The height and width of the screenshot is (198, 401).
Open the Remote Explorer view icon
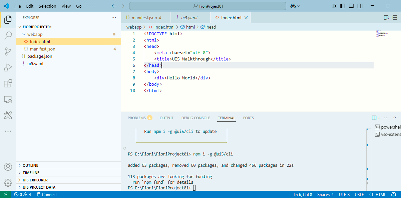(x=8, y=99)
